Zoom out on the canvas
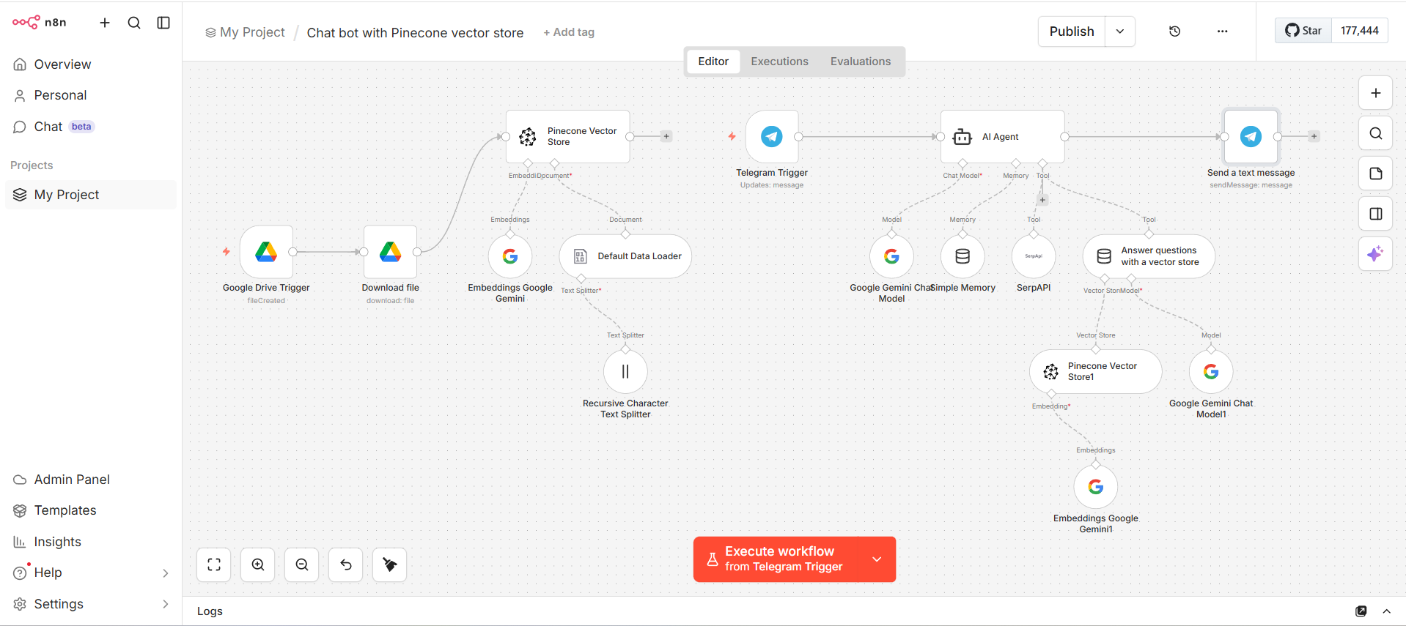Screen dimensions: 1406x626 (x=302, y=564)
